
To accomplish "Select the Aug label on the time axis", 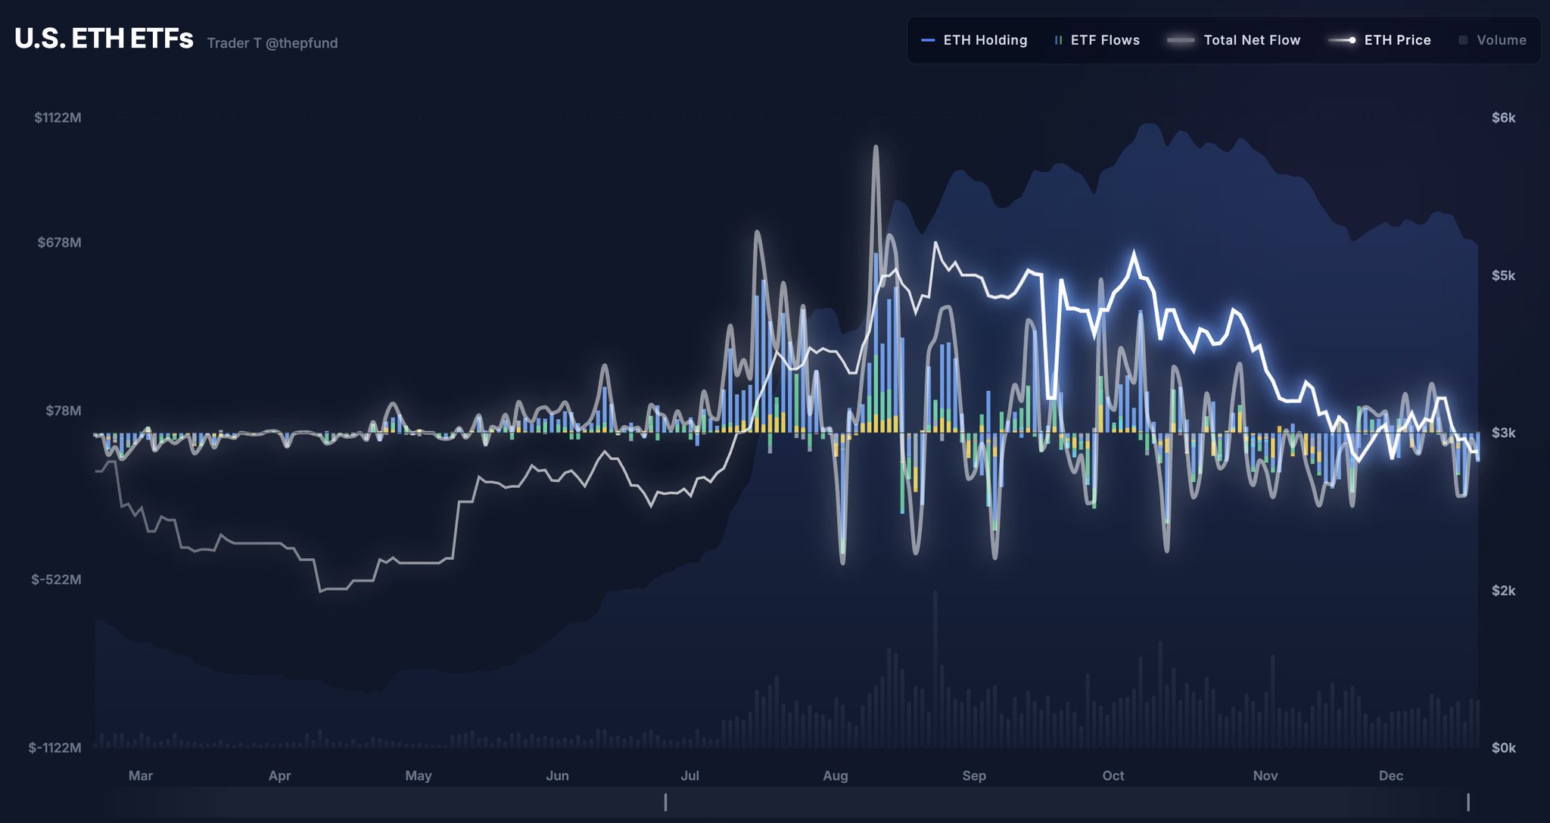I will pos(835,775).
